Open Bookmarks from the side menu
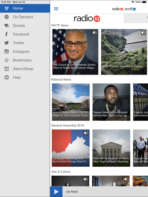This screenshot has height=197, width=148. 25,60
